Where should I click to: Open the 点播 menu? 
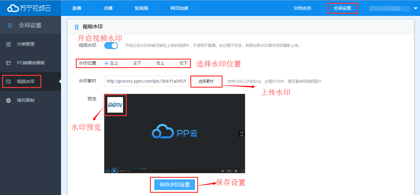[108, 8]
